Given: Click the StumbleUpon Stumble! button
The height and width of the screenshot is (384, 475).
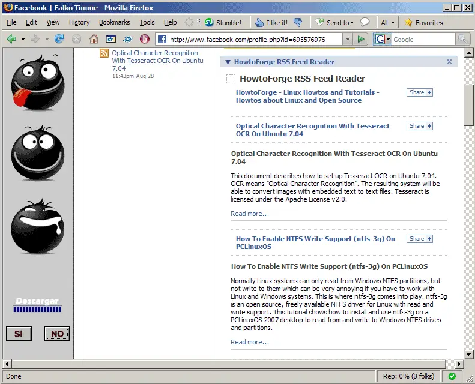Looking at the screenshot, I should pos(223,22).
